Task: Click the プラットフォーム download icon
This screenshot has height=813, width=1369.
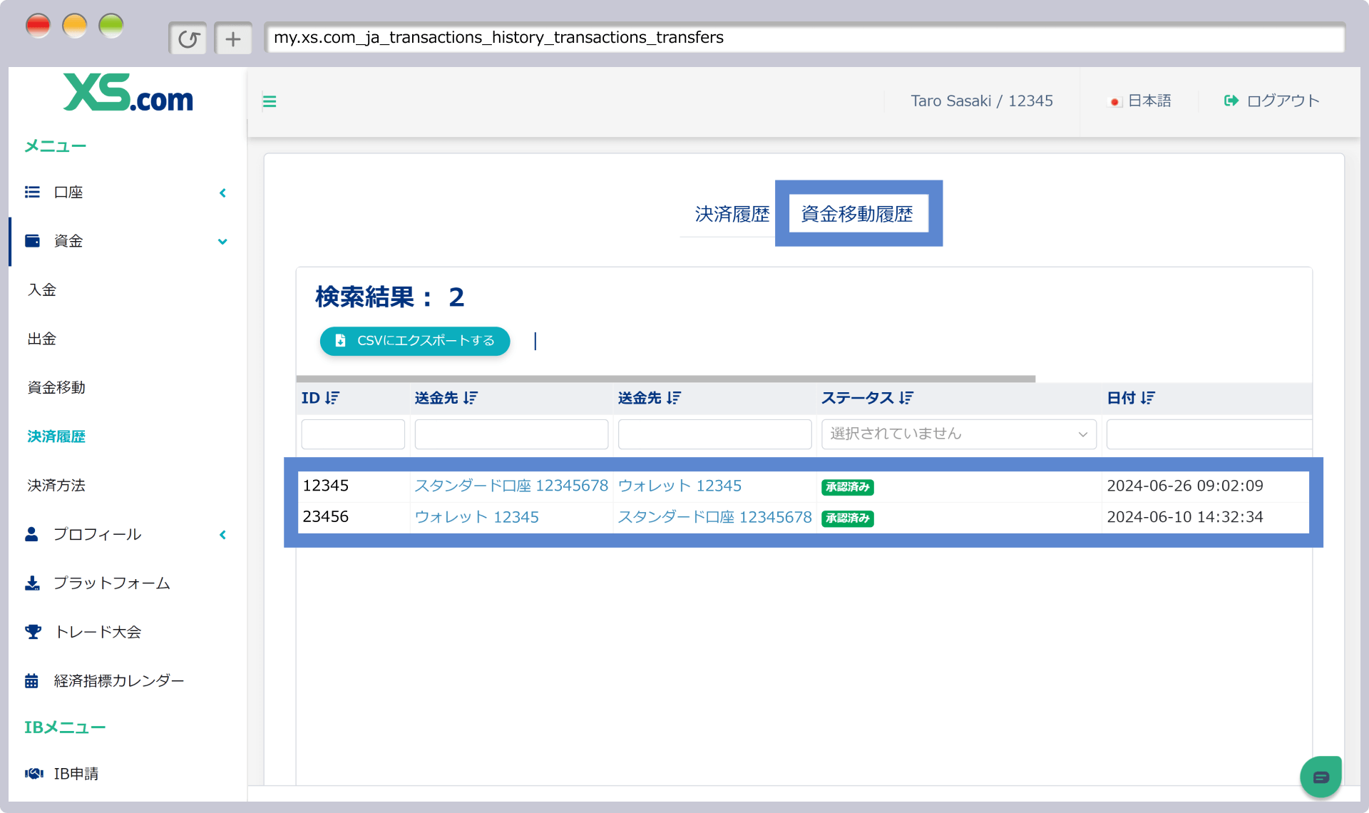Action: tap(32, 583)
